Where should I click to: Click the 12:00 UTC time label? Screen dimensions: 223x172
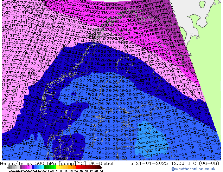[184, 163]
